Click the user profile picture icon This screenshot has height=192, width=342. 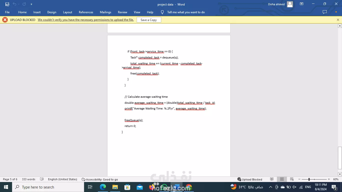(290, 4)
